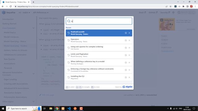
Task: Open a new browser tab
Action: (33, 2)
